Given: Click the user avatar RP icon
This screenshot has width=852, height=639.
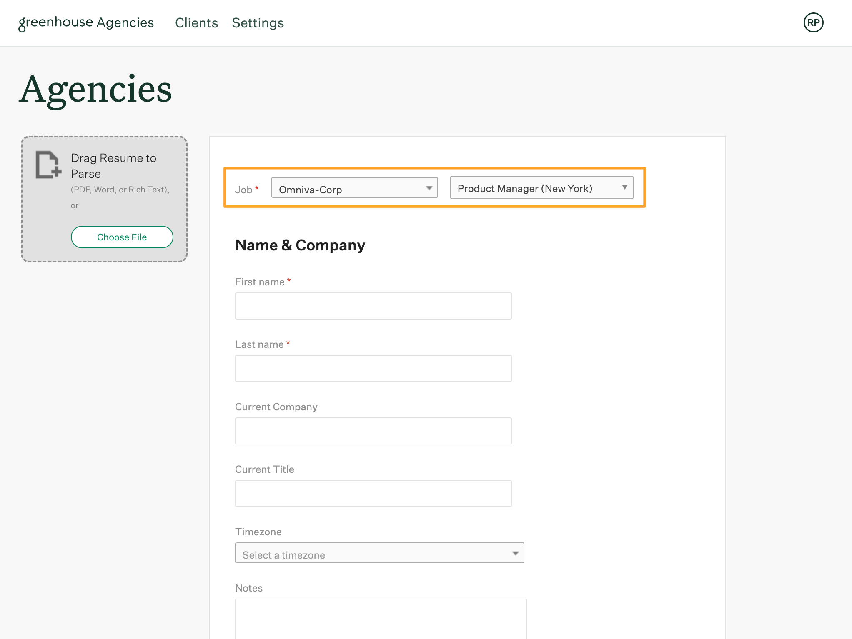Looking at the screenshot, I should pyautogui.click(x=814, y=23).
